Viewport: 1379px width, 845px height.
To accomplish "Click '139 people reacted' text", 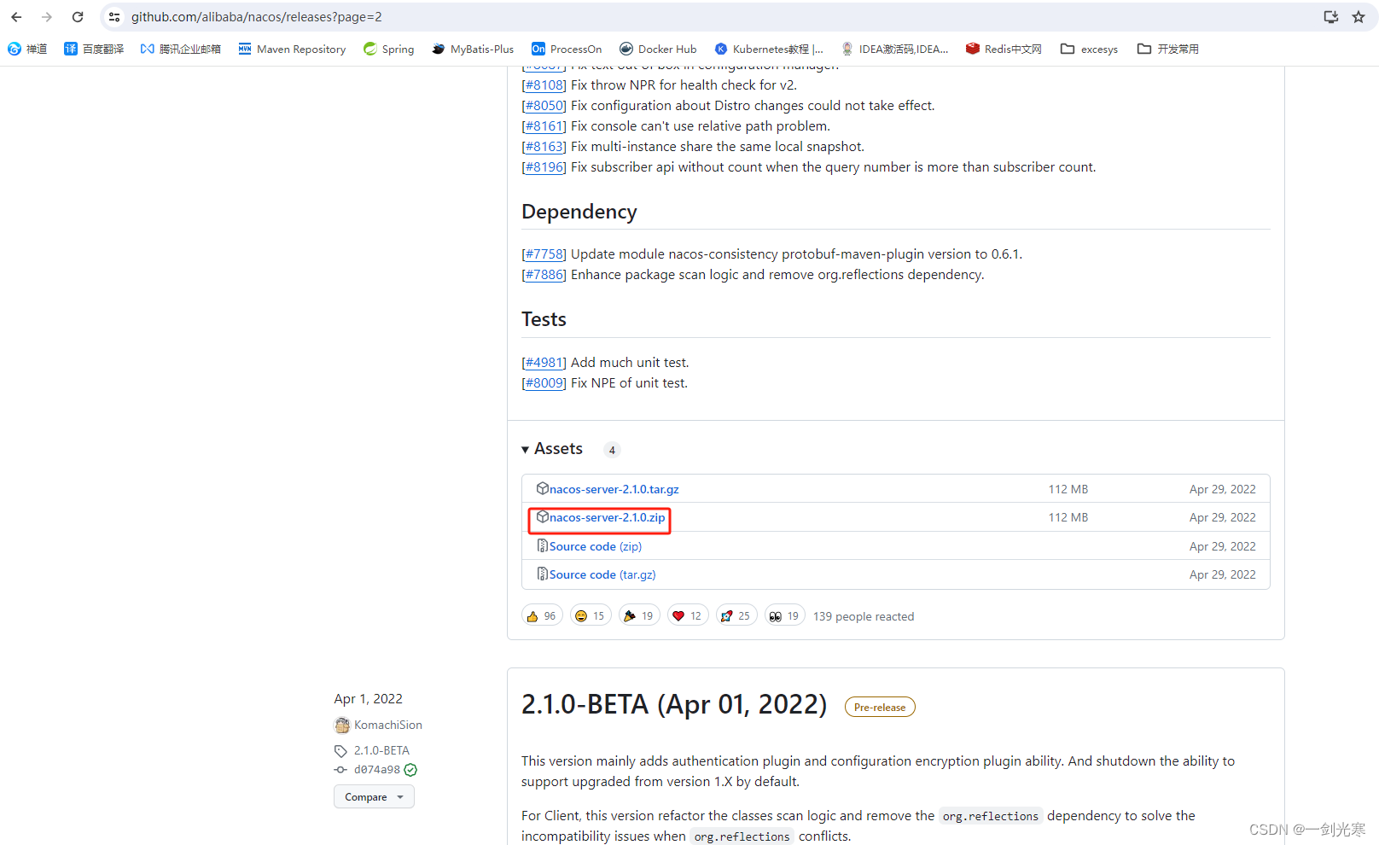I will (864, 616).
